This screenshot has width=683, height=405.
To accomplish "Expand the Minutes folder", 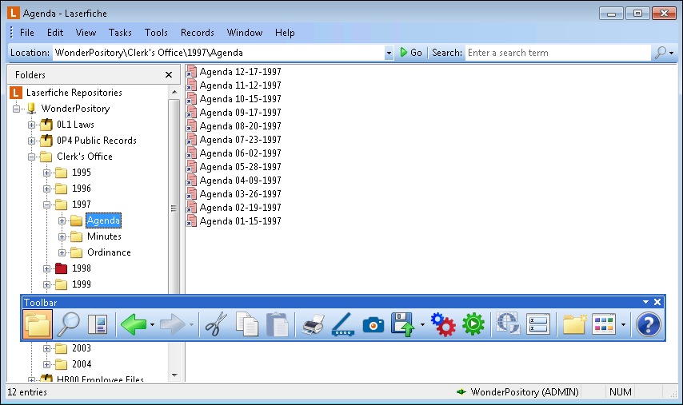I will (x=62, y=237).
